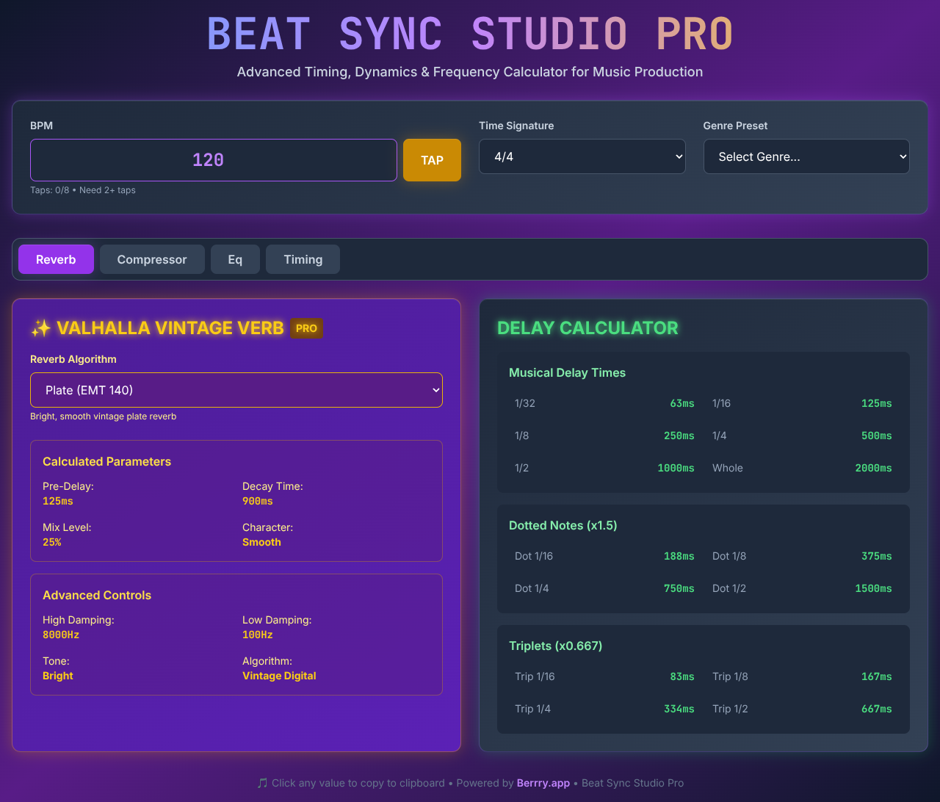The image size is (940, 802).
Task: Open the Time Signature dropdown
Action: tap(582, 156)
